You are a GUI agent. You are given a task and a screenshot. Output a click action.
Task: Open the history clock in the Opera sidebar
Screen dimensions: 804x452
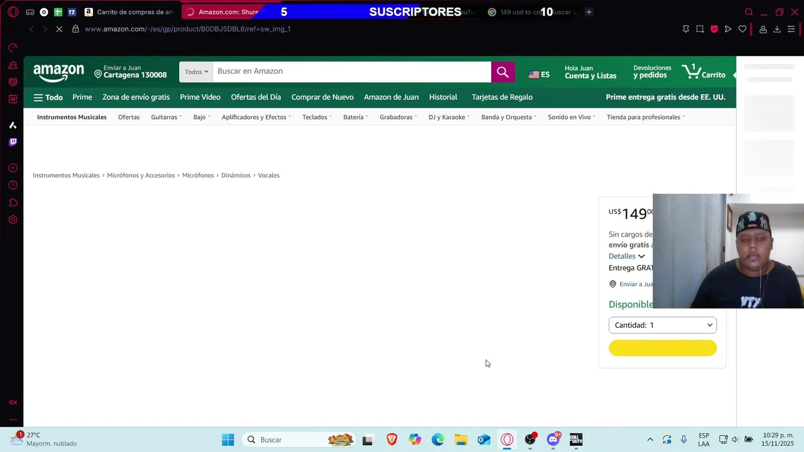coord(13,185)
